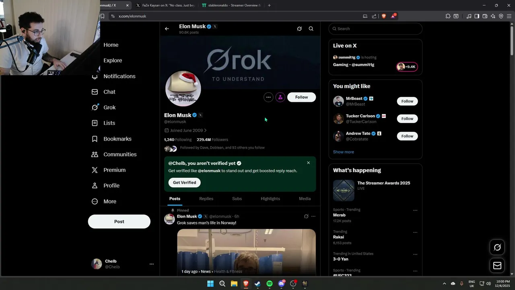The height and width of the screenshot is (290, 515).
Task: Open Elon Musk's profile picture
Action: pos(183,89)
